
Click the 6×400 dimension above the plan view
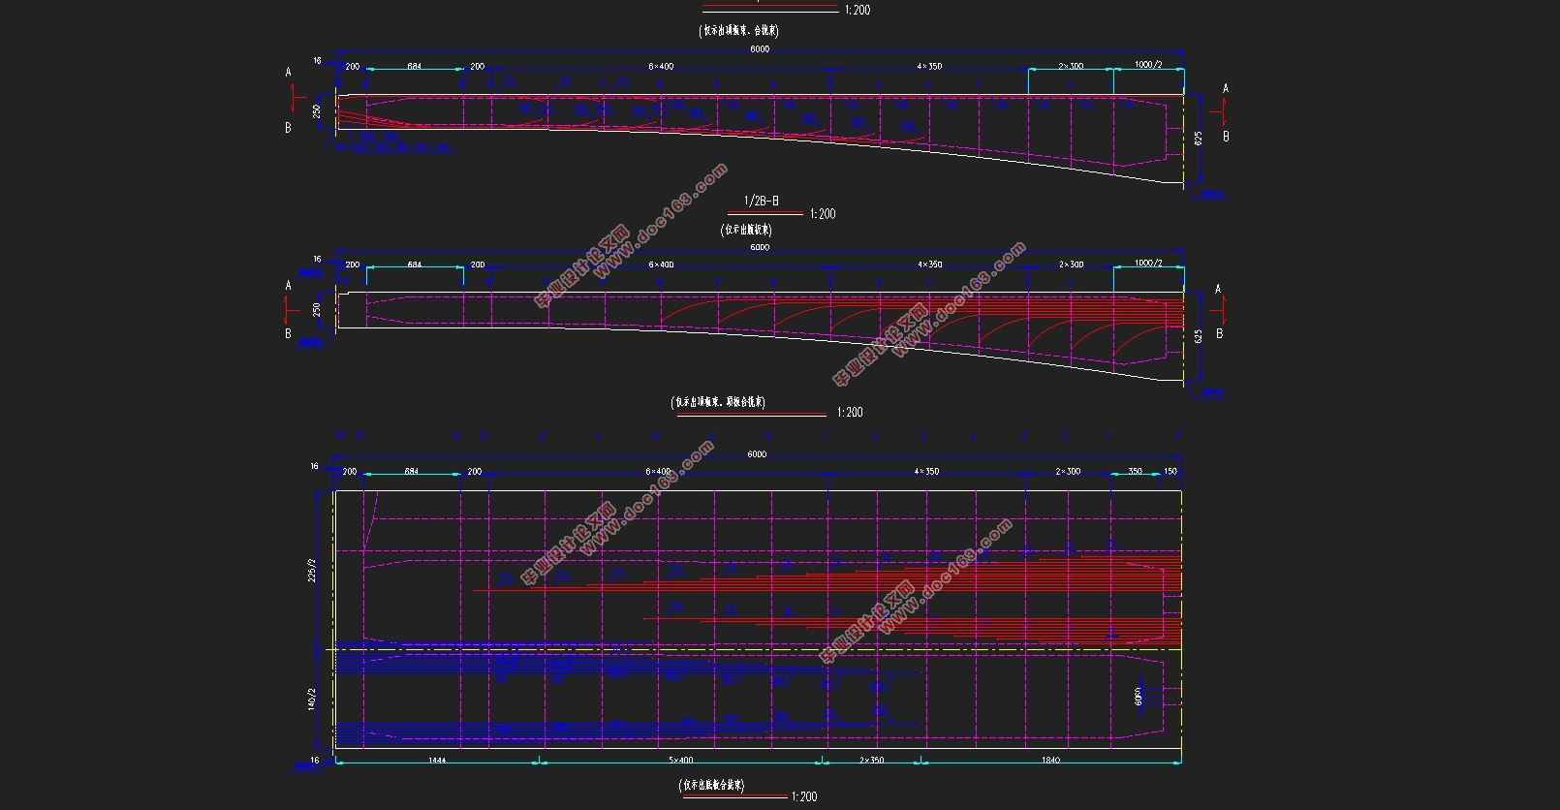658,472
